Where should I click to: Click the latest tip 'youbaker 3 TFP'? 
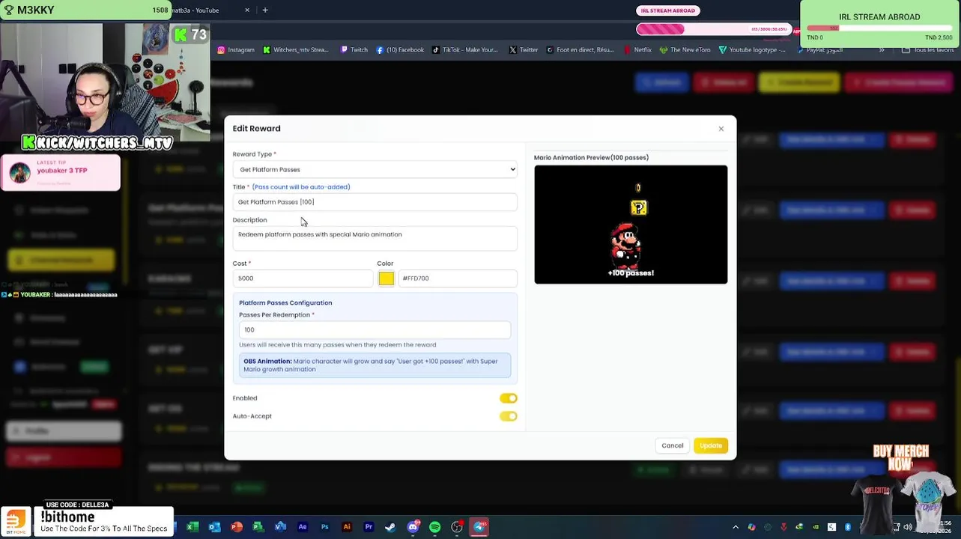coord(61,172)
